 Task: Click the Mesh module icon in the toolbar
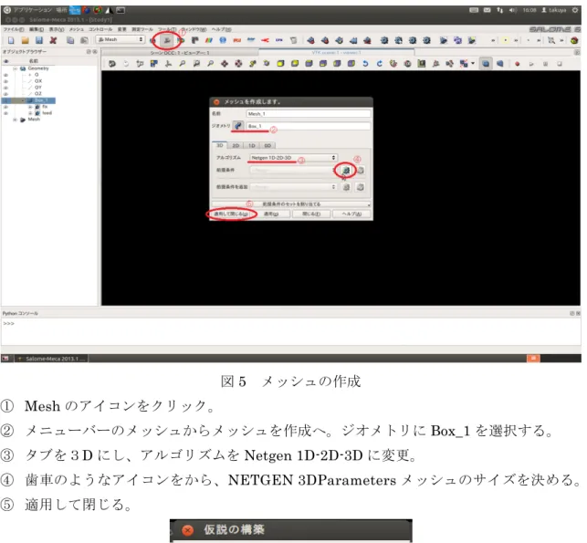coord(167,40)
